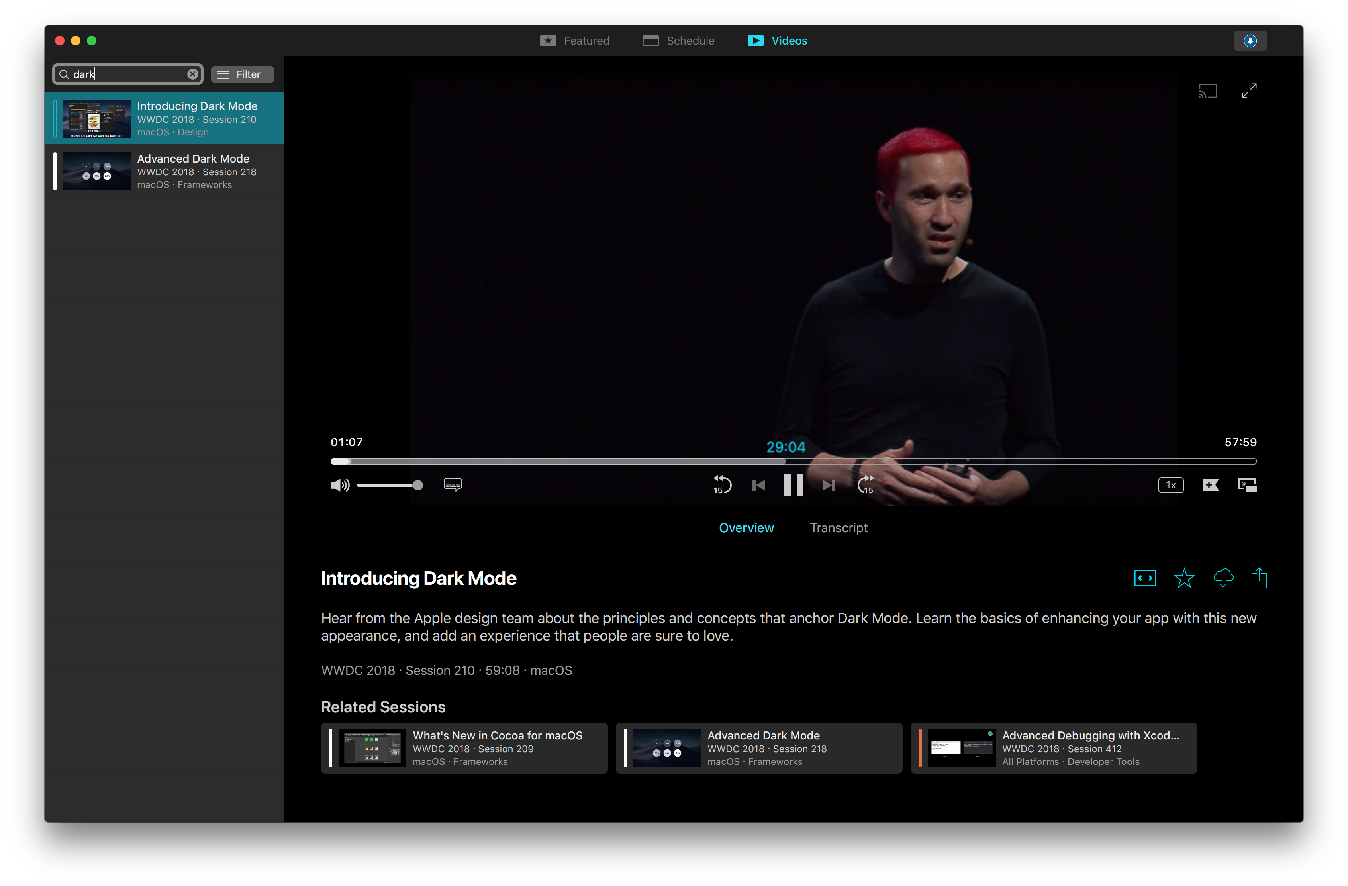
Task: Mute the volume with the speaker icon
Action: [339, 485]
